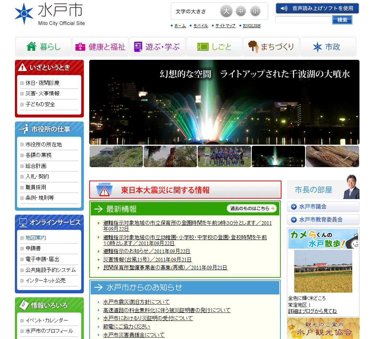The height and width of the screenshot is (339, 374).
Task: Click the Mito City star logo
Action: pyautogui.click(x=24, y=14)
